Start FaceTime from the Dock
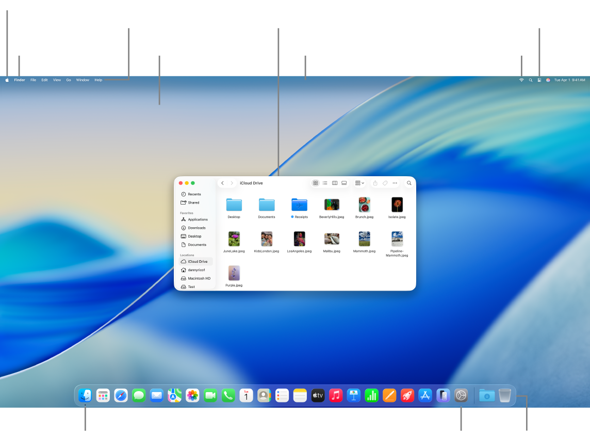Viewport: 590px width, 440px height. pyautogui.click(x=210, y=395)
